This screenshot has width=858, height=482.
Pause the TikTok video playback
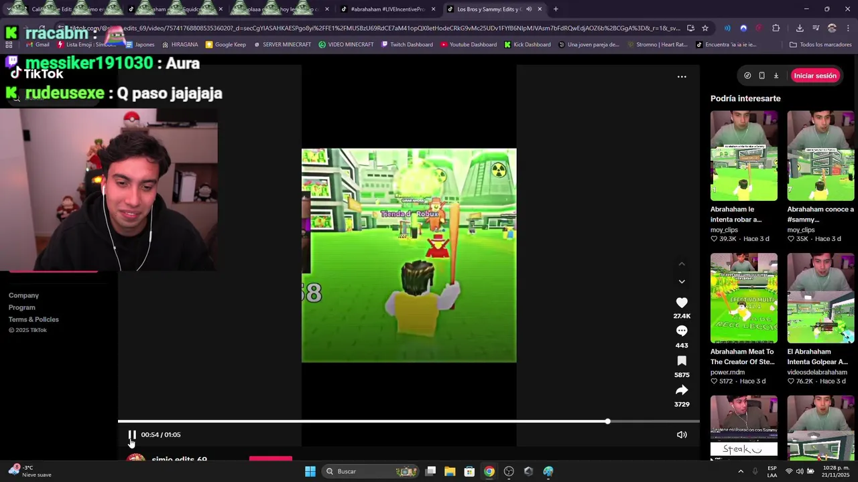coord(132,435)
